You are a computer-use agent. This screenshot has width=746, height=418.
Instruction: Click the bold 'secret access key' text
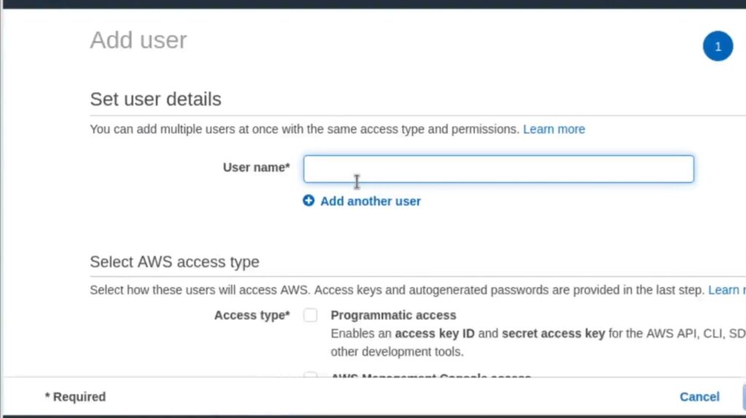click(553, 334)
